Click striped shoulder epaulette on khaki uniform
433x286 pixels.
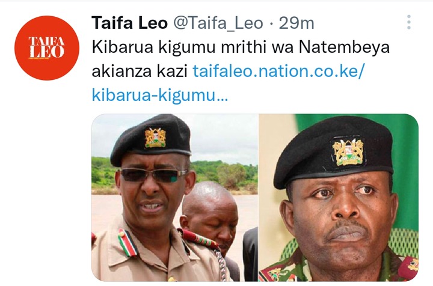pyautogui.click(x=127, y=243)
